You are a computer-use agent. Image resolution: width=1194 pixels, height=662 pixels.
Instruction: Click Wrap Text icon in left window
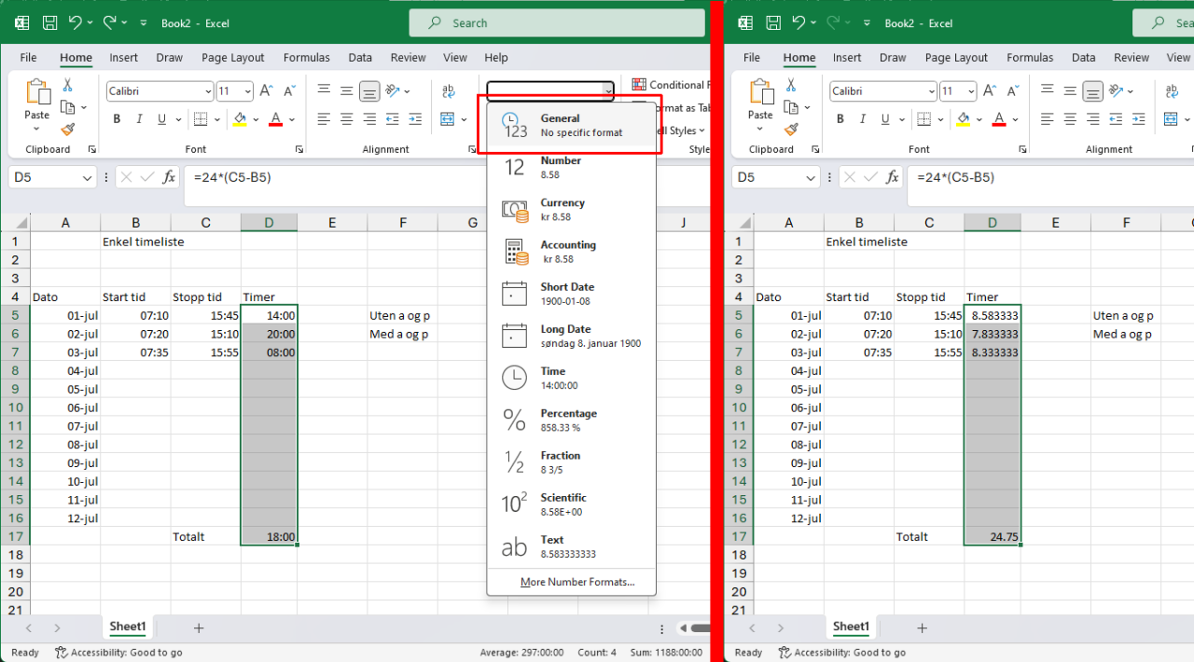(449, 91)
